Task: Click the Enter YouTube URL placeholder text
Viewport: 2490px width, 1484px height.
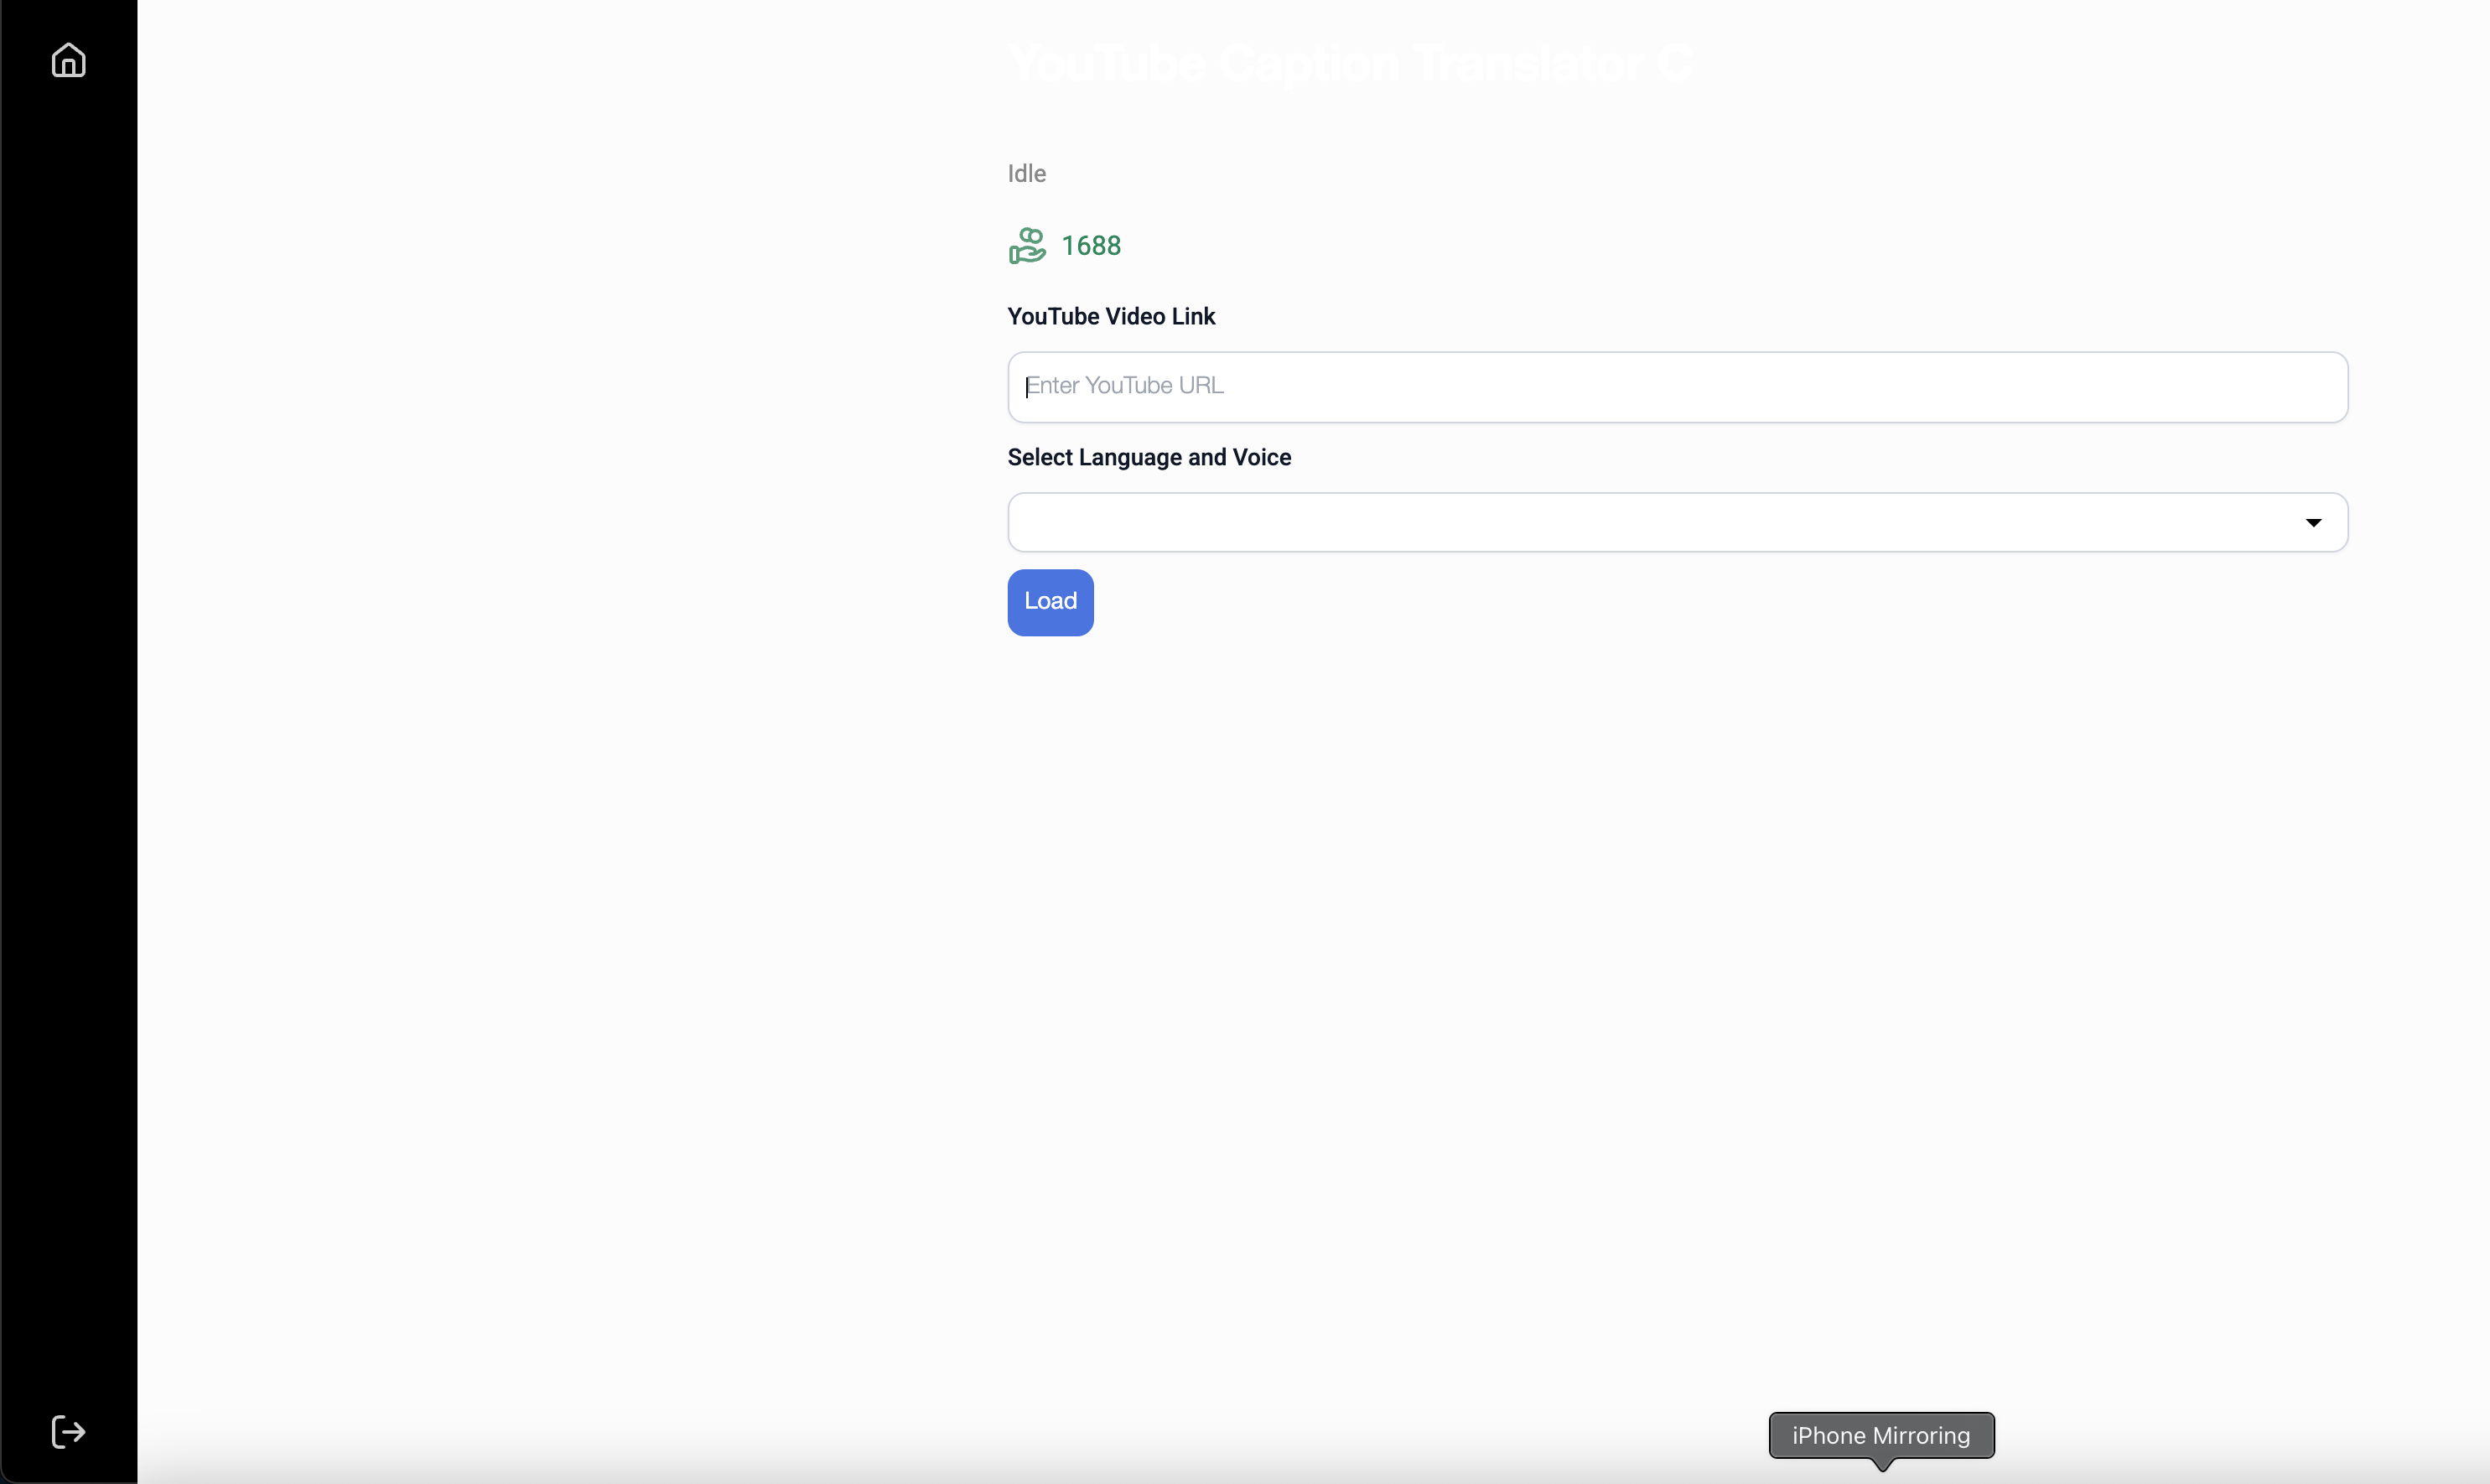Action: 1124,386
